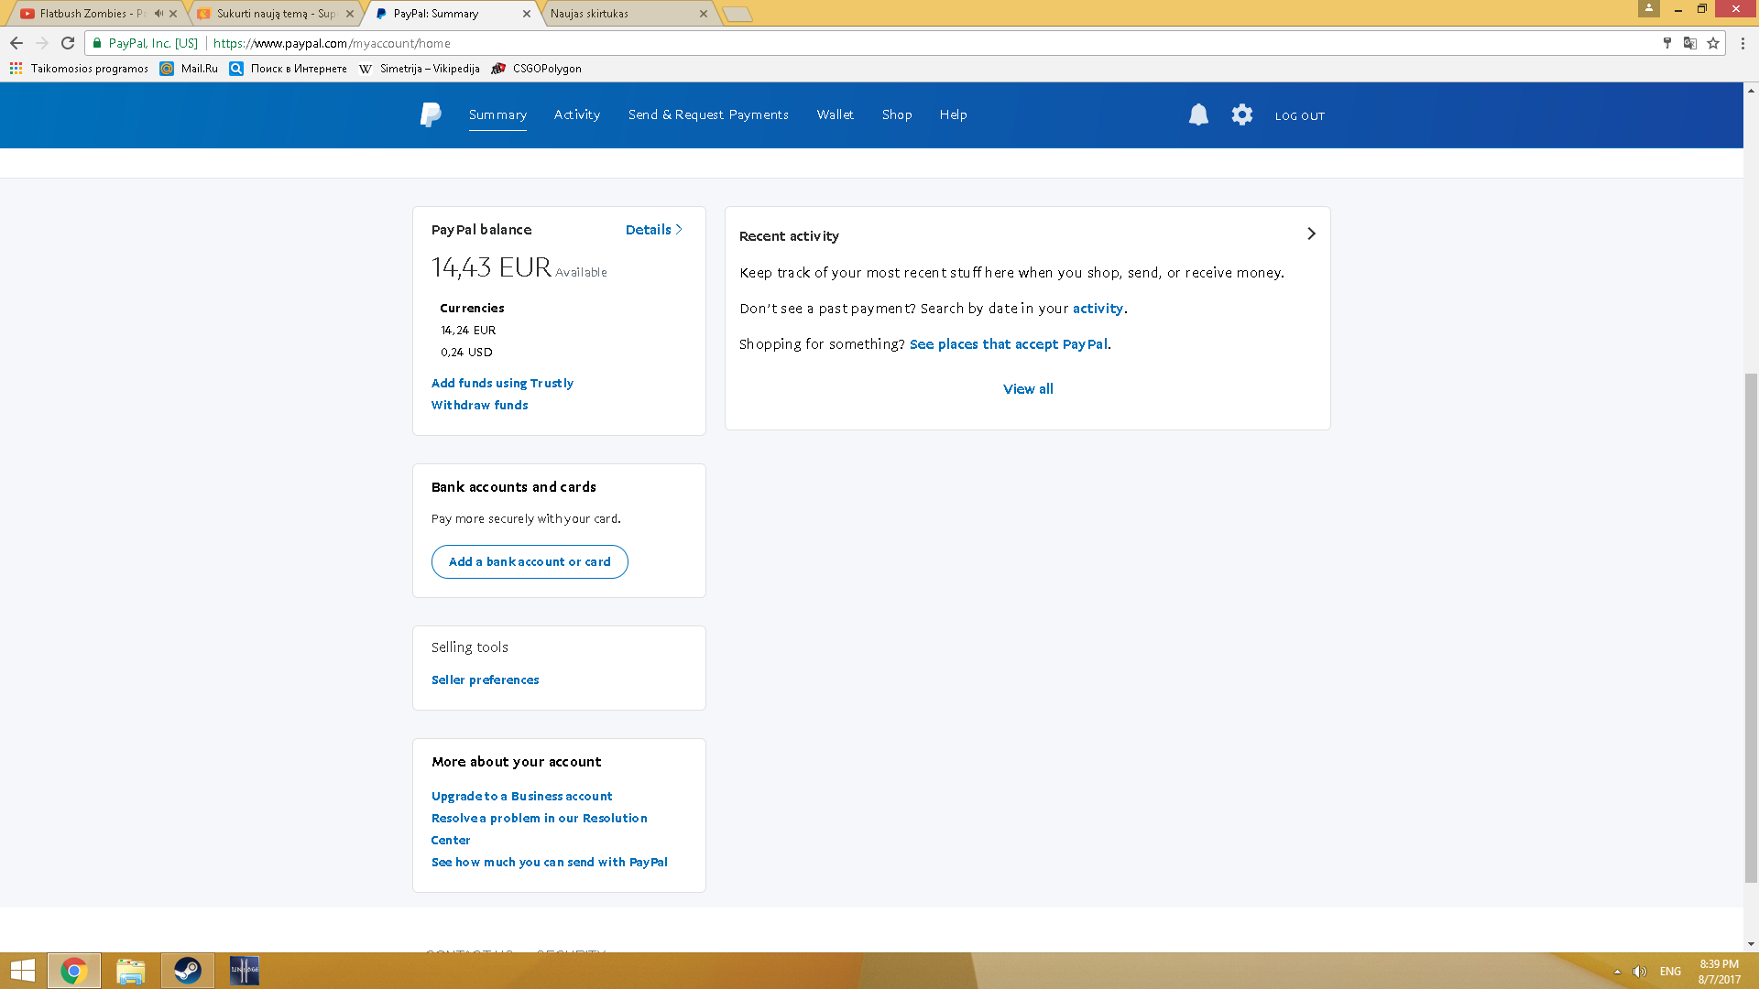Click LOG OUT
The height and width of the screenshot is (989, 1759).
[x=1300, y=116]
